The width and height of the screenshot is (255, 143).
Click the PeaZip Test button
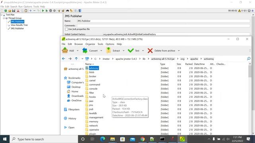coord(133,50)
